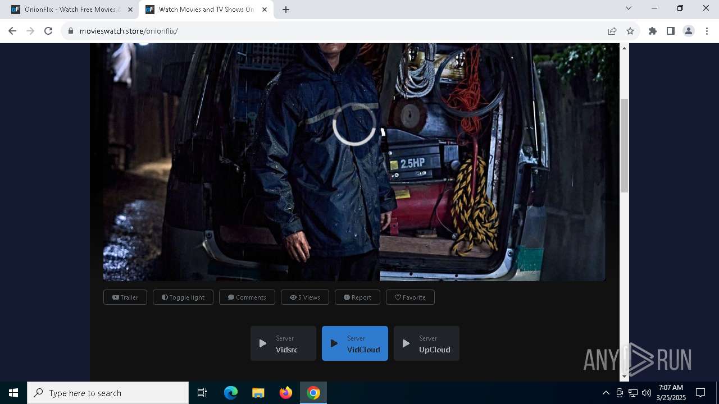Share this page icon
719x404 pixels.
(612, 31)
